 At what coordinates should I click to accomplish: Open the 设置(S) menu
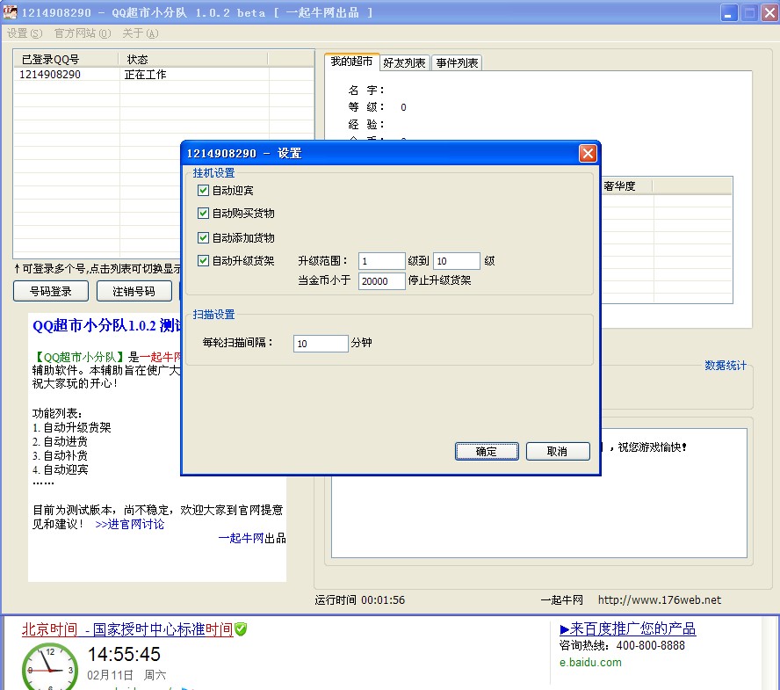pyautogui.click(x=25, y=33)
